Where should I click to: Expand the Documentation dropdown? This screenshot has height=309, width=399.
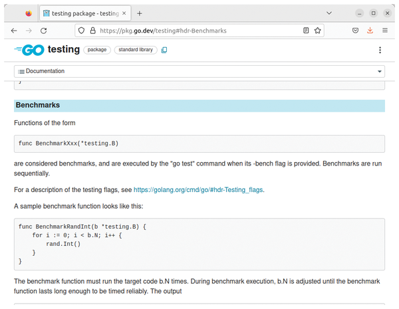click(x=199, y=71)
